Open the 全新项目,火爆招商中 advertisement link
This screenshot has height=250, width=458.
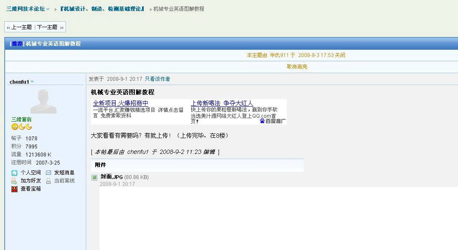click(121, 103)
